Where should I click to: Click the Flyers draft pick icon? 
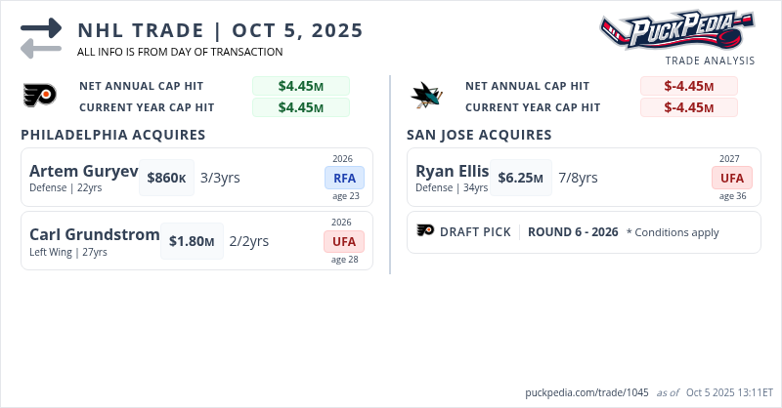[x=425, y=231]
